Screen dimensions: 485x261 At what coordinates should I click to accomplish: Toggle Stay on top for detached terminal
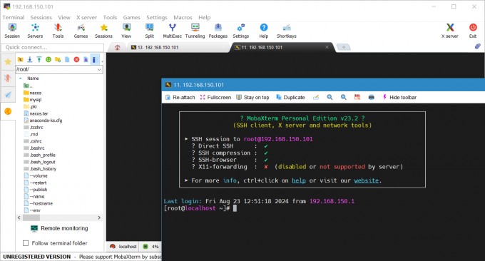[x=252, y=97]
